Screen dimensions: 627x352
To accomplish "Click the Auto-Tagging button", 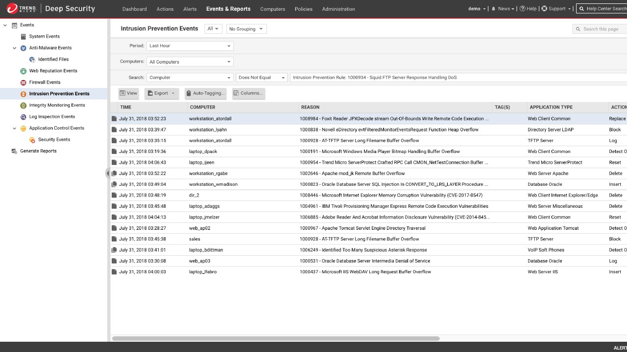I will (205, 93).
